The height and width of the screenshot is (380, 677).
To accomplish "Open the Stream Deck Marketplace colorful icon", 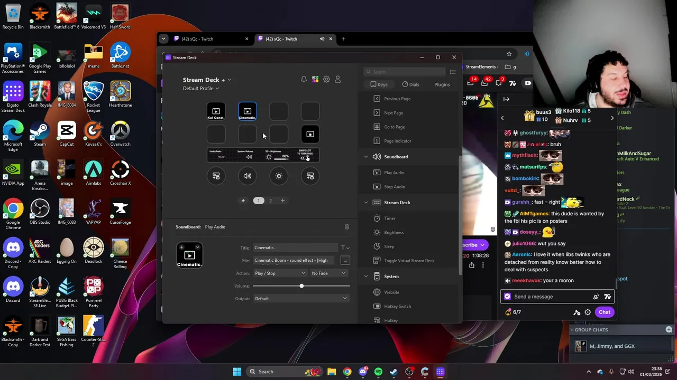I will 315,79.
